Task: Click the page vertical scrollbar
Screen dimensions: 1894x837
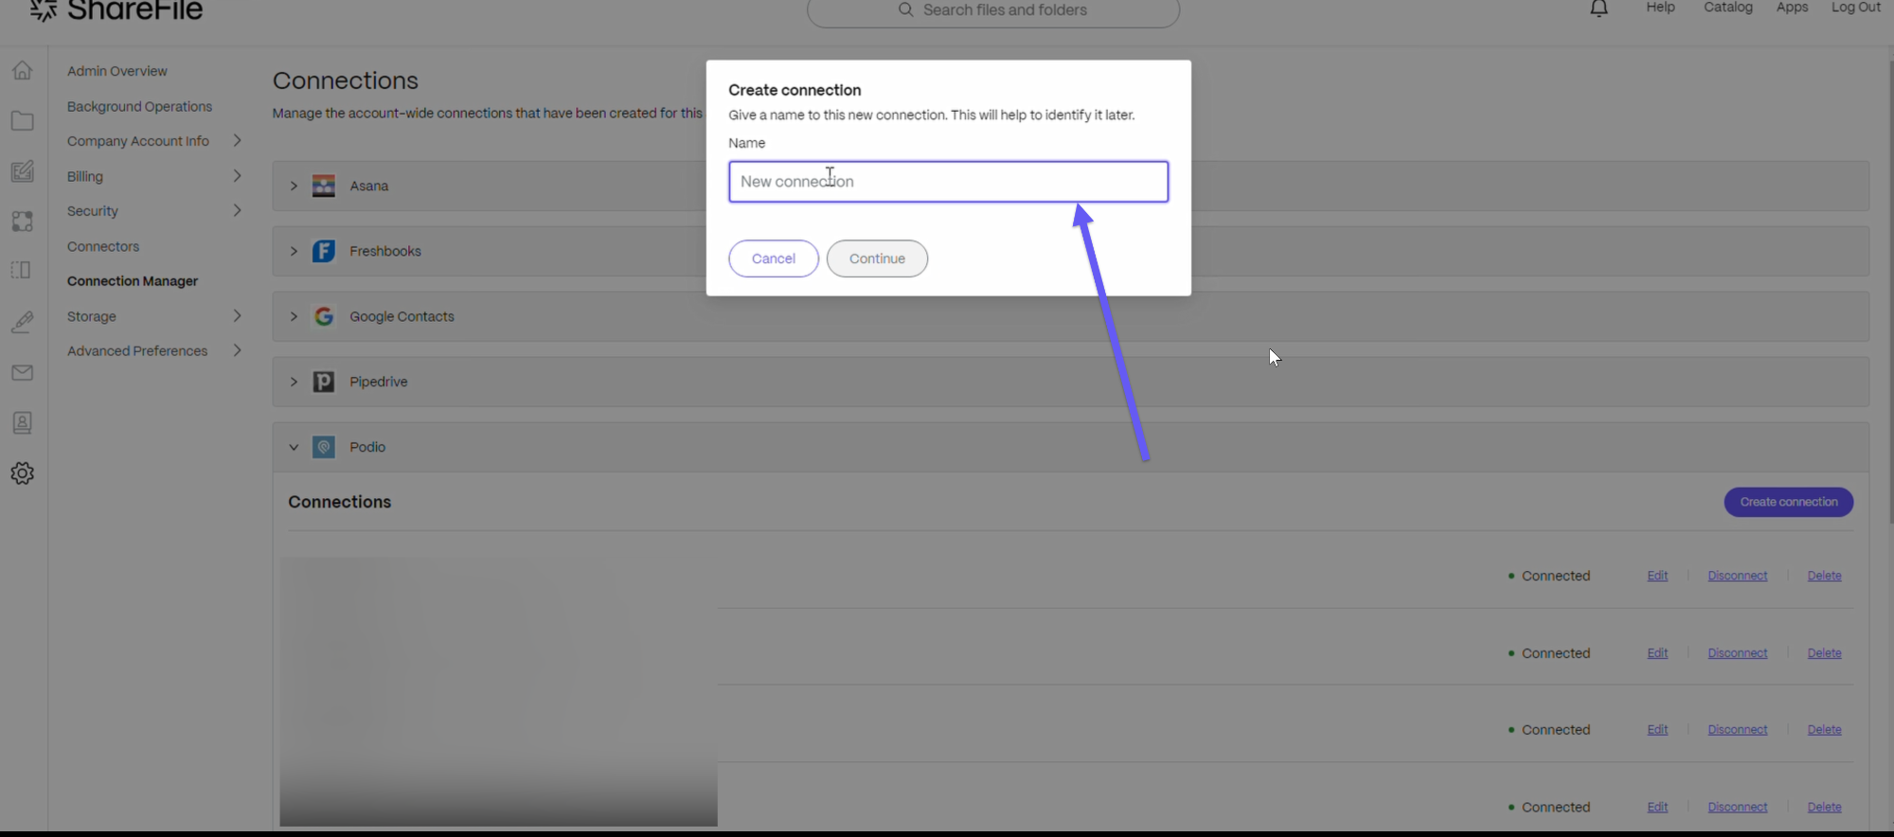Action: [x=1890, y=292]
